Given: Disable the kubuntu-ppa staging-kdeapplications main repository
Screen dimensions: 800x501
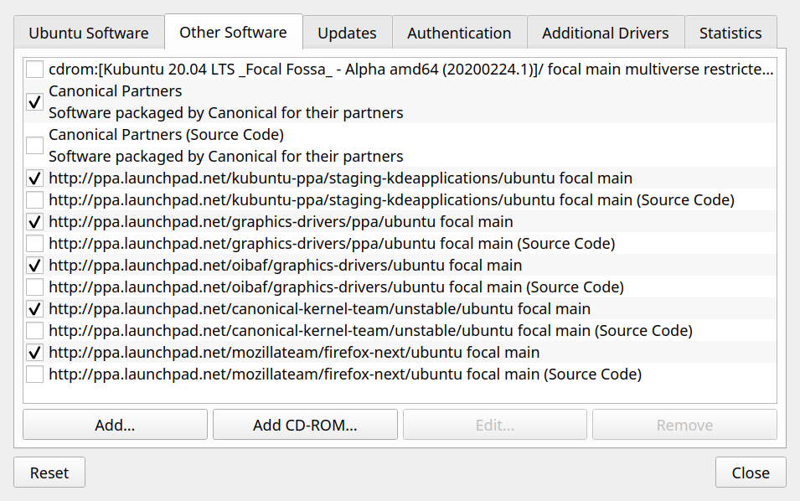Looking at the screenshot, I should (x=34, y=178).
